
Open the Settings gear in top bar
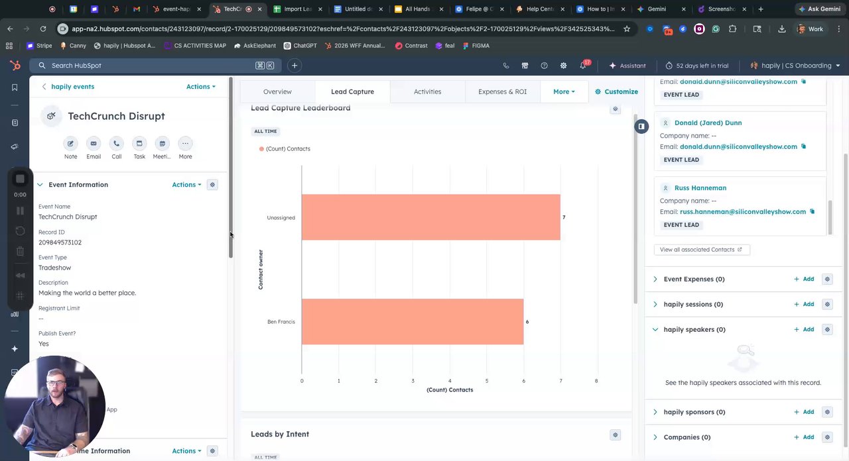pos(563,66)
